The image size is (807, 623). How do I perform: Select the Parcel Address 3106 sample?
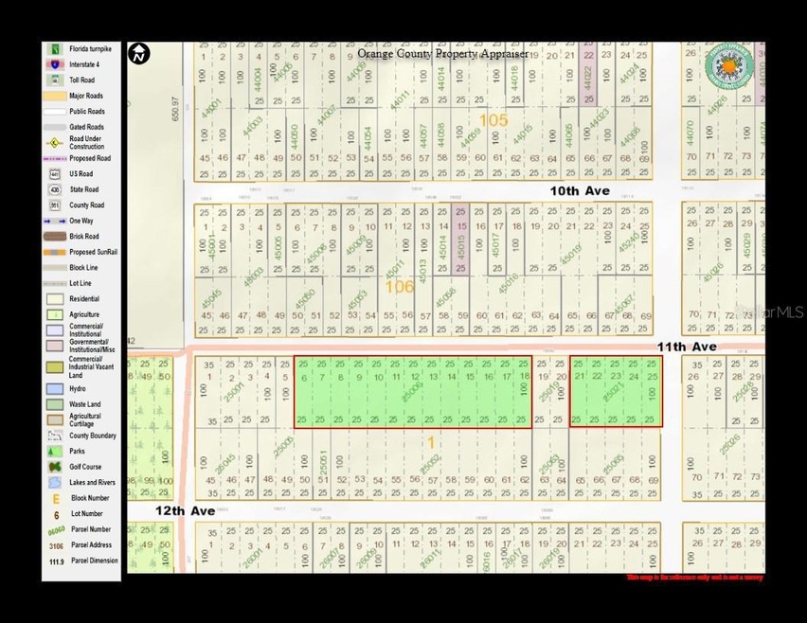click(56, 545)
